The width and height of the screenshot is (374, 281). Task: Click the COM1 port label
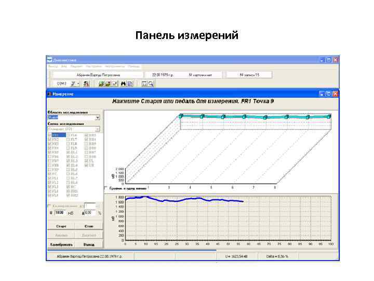point(61,84)
